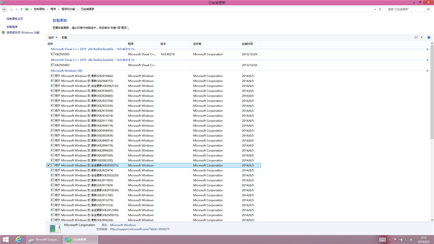Select update row KB2898514
The height and width of the screenshot is (244, 434).
[153, 141]
